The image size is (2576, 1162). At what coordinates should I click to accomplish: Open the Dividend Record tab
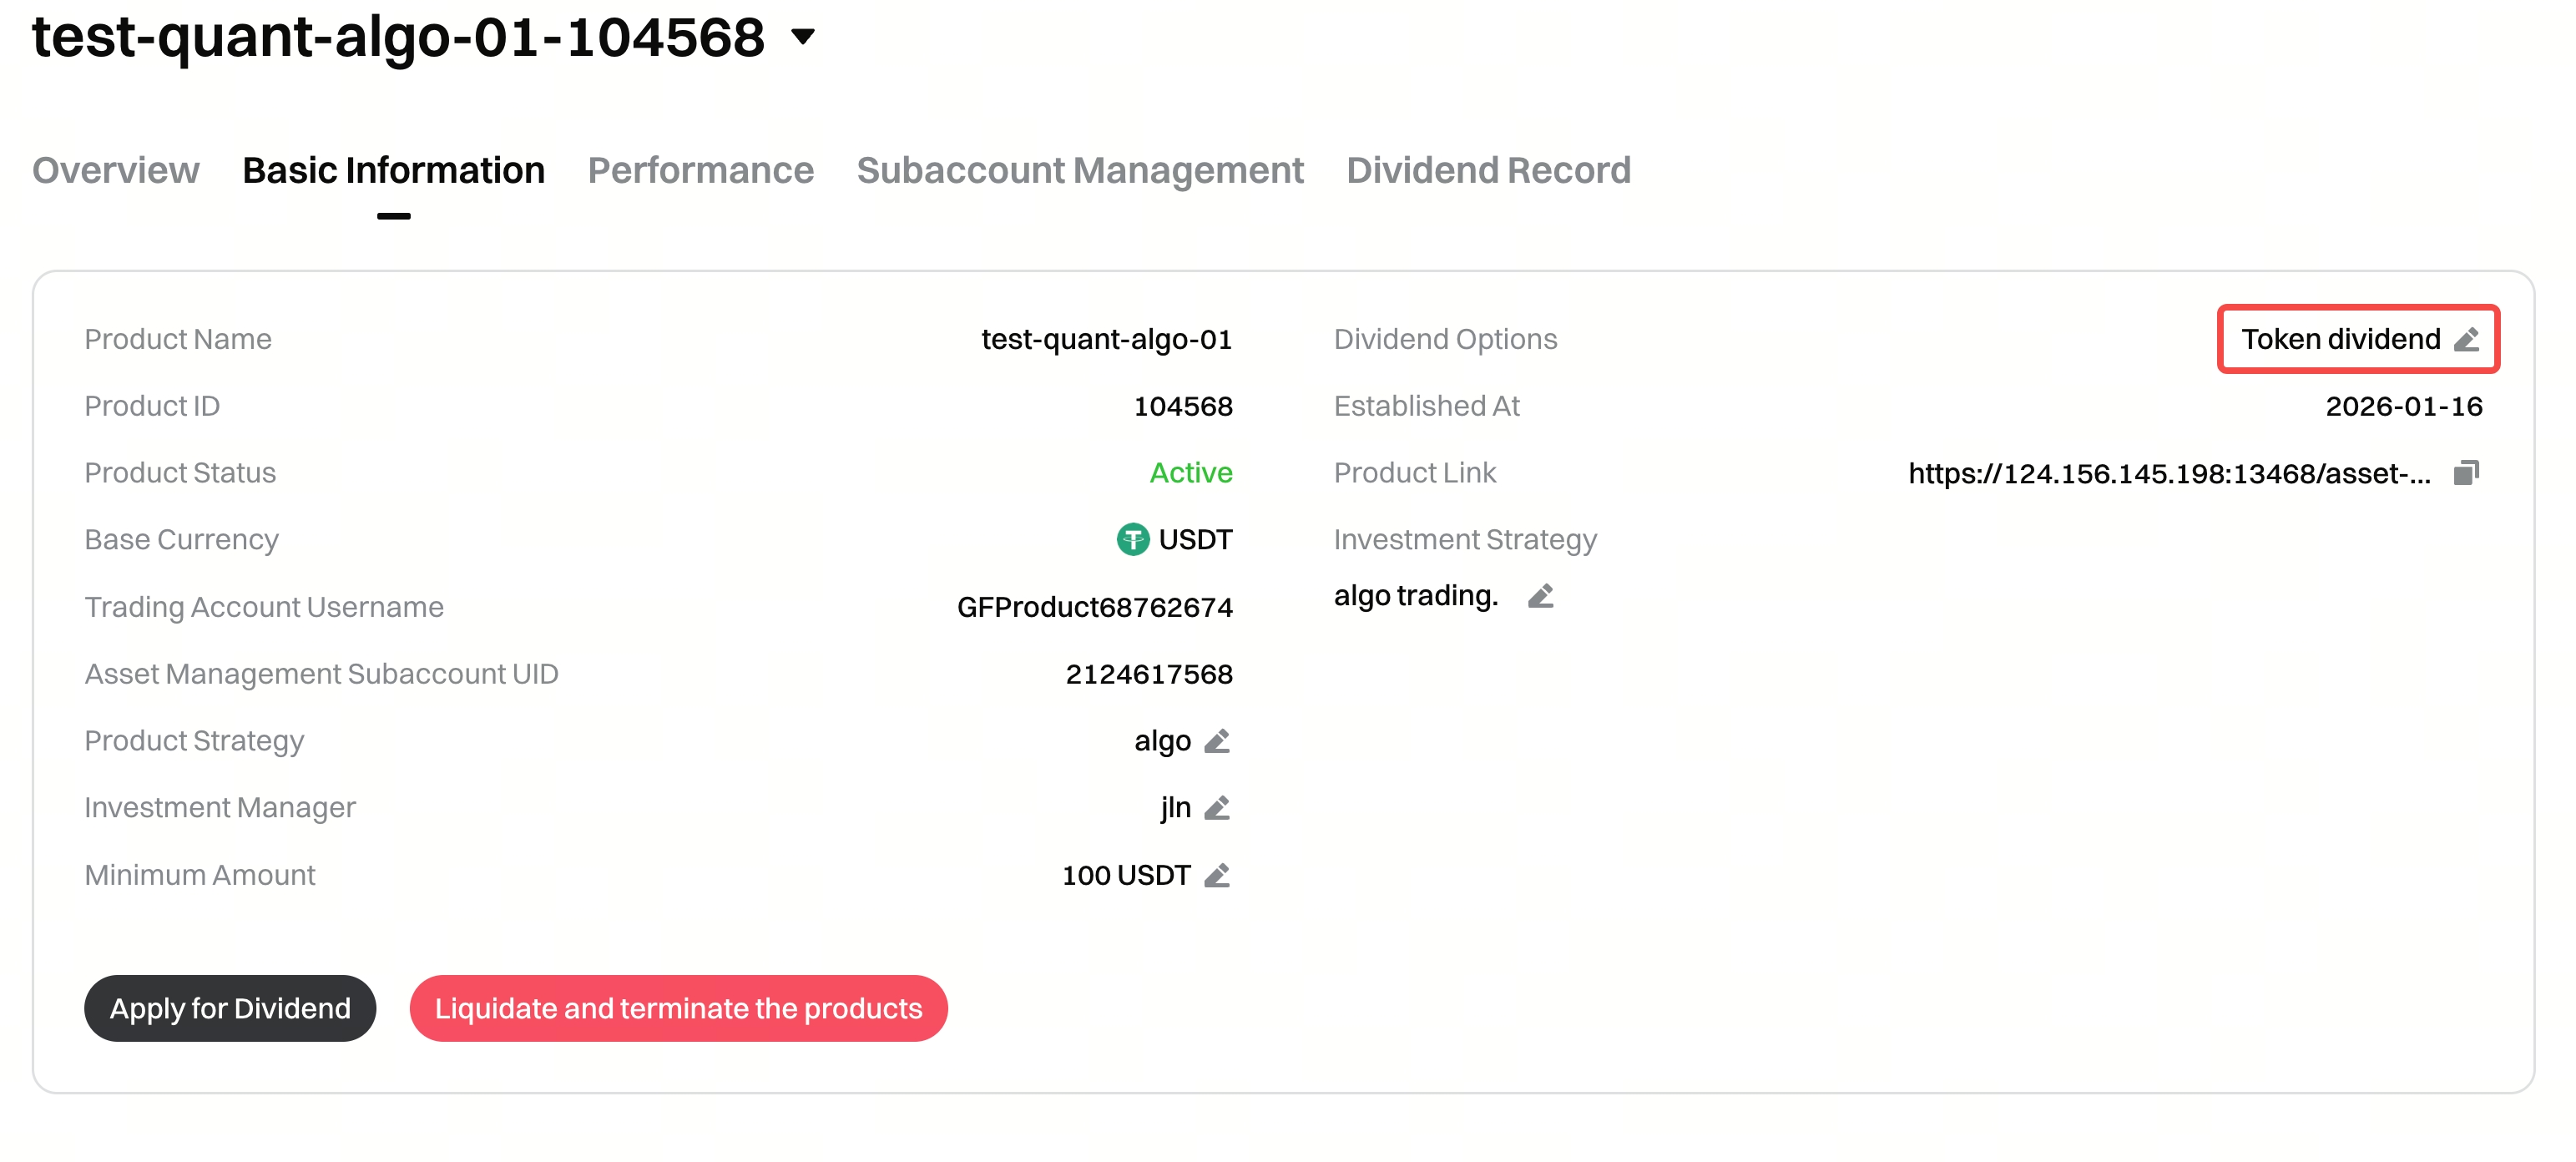[1488, 171]
